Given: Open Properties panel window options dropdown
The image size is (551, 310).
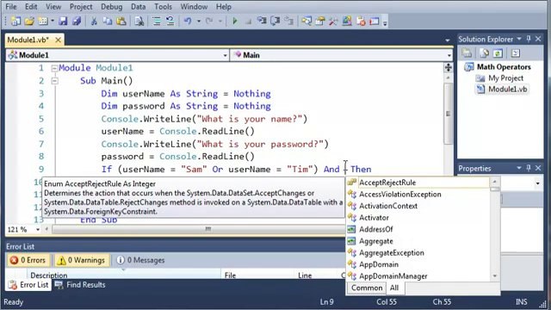Looking at the screenshot, I should click(x=519, y=168).
